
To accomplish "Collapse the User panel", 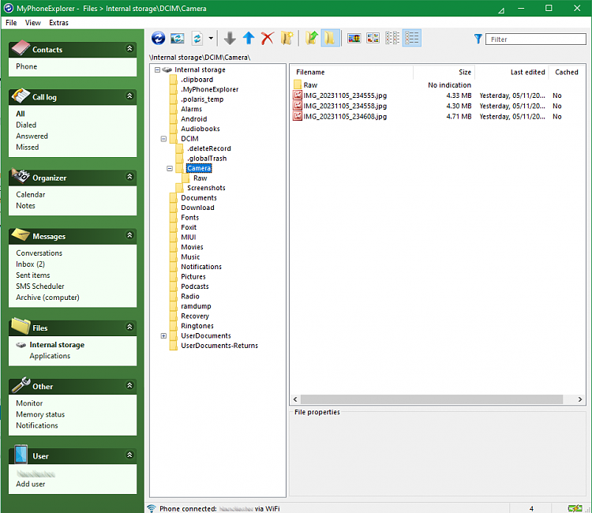I will [129, 455].
